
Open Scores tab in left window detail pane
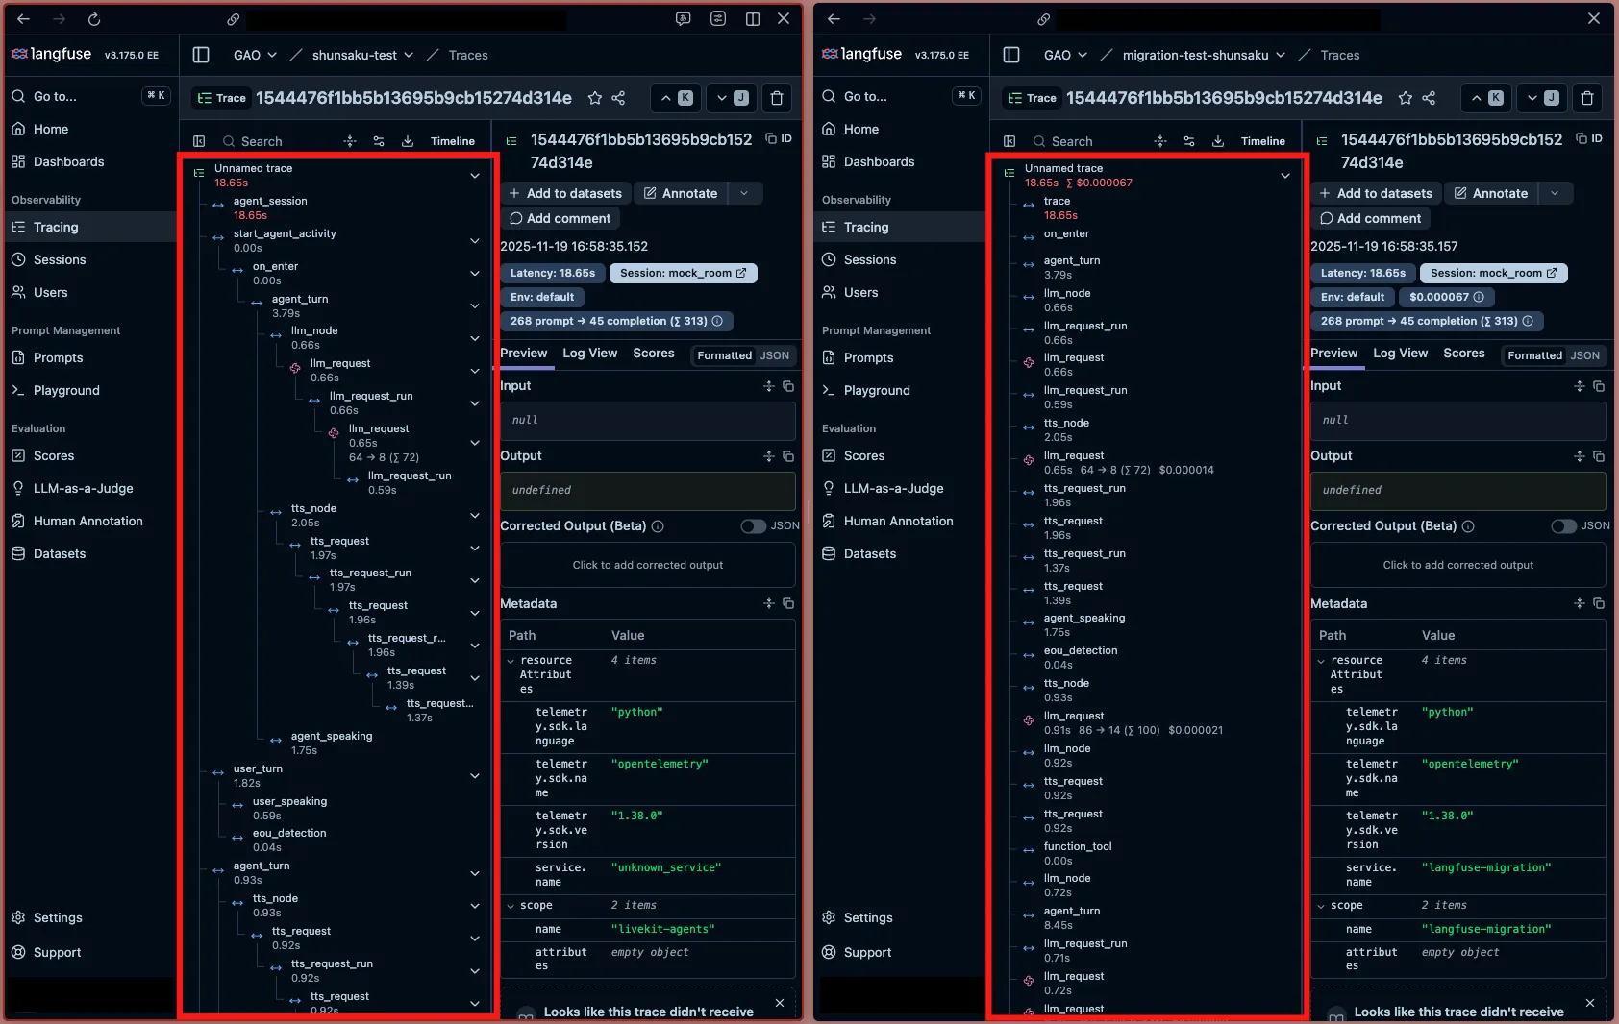(x=654, y=354)
